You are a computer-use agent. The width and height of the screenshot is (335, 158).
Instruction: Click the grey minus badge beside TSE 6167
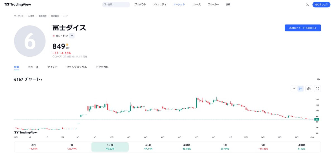[72, 36]
